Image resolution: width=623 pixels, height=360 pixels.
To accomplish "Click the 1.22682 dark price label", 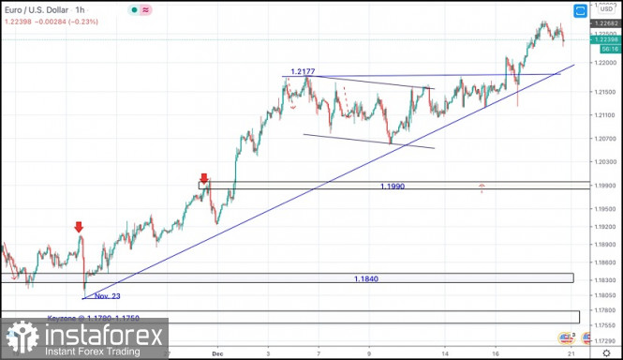I will (x=606, y=23).
